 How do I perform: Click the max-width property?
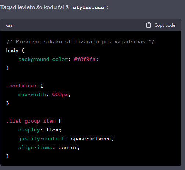tap(32, 95)
